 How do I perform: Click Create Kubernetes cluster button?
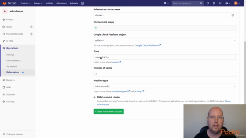click(108, 112)
